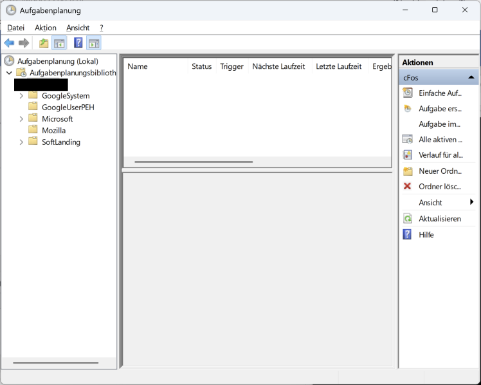Sort by the Trigger column header

coord(231,66)
